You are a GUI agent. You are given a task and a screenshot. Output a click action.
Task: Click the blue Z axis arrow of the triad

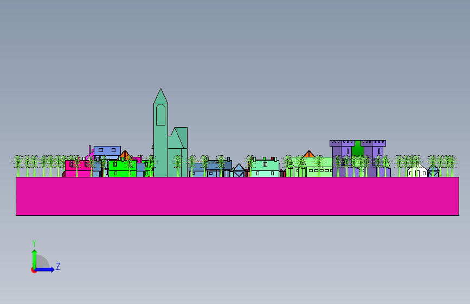pos(45,269)
